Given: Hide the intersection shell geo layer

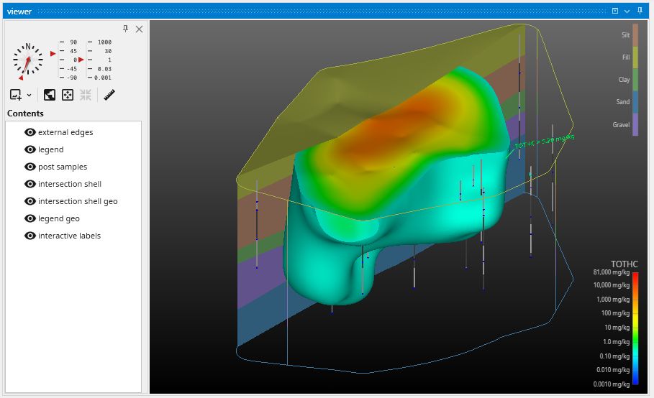Looking at the screenshot, I should click(x=30, y=201).
